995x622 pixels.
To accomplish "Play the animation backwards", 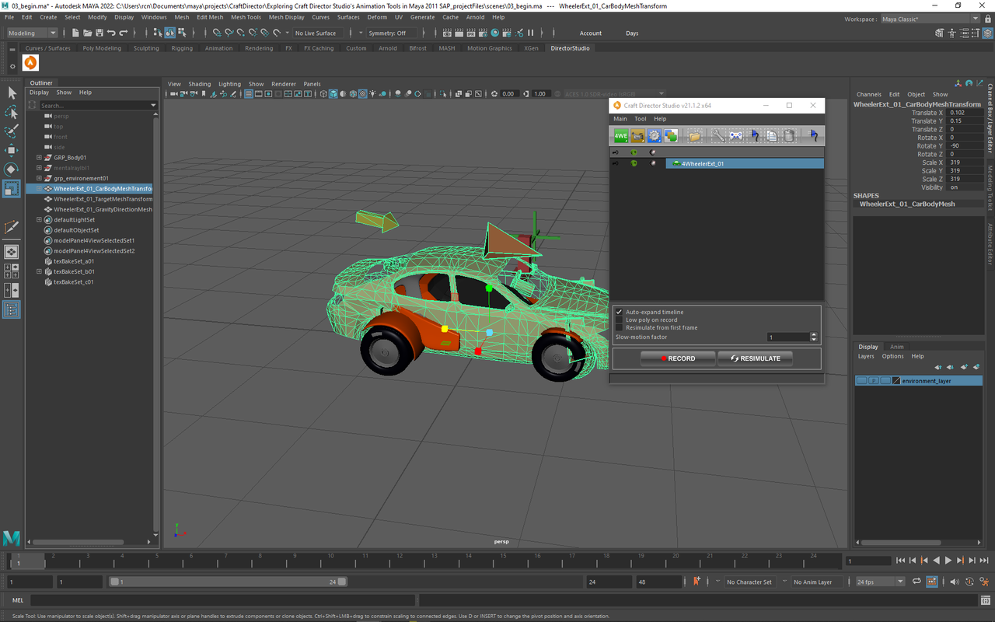I will point(937,560).
